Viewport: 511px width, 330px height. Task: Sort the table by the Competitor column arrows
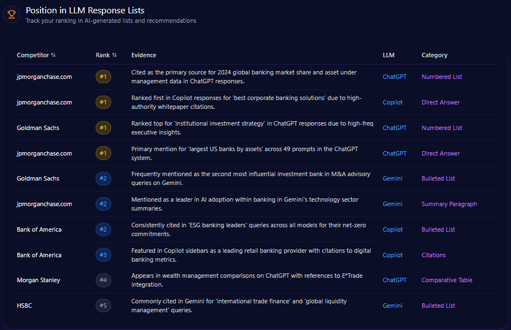(53, 55)
